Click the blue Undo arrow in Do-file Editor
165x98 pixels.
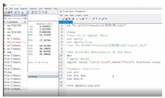(x=86, y=19)
